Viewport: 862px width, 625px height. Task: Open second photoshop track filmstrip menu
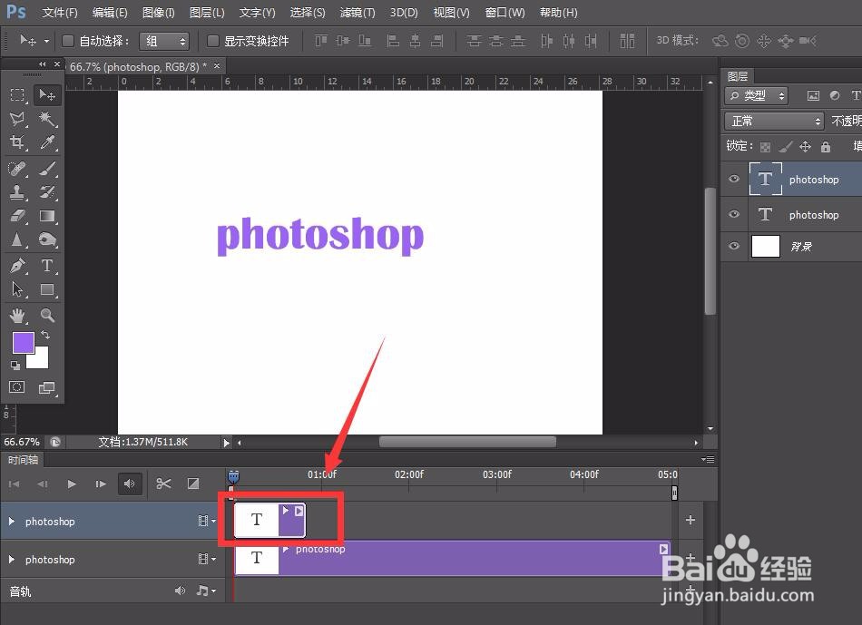click(x=207, y=559)
